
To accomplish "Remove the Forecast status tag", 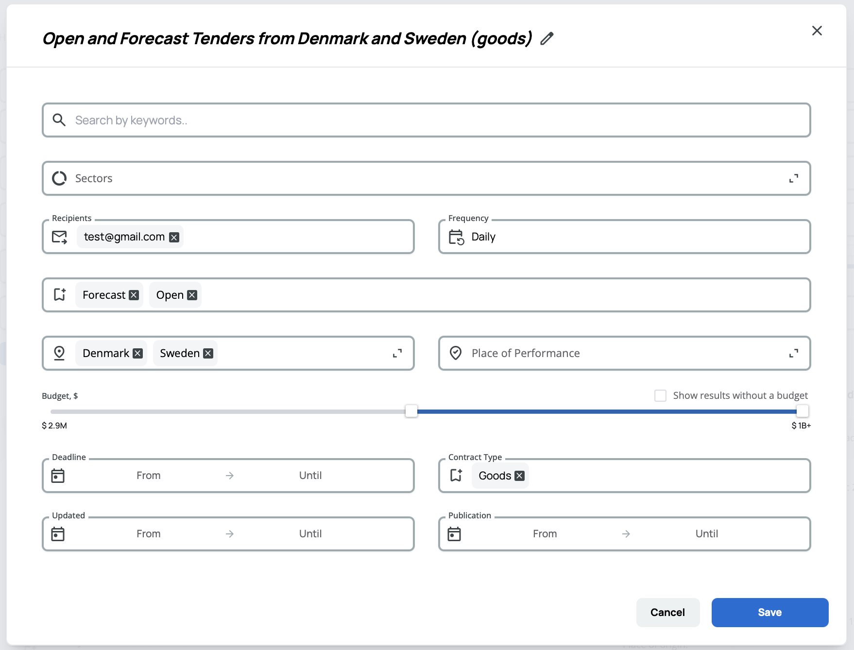I will (134, 295).
